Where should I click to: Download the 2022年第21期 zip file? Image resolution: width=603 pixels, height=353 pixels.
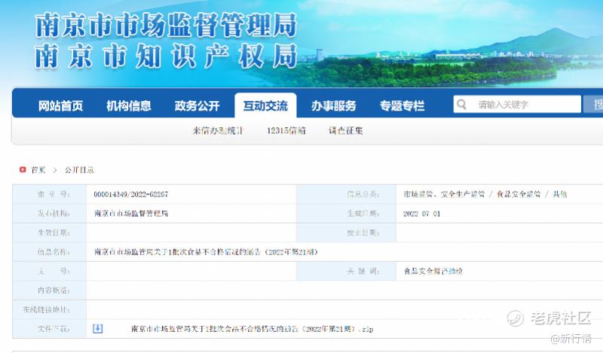pos(252,329)
